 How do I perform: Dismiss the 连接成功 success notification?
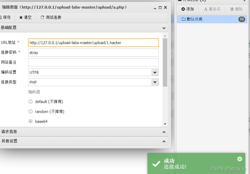click(240, 159)
